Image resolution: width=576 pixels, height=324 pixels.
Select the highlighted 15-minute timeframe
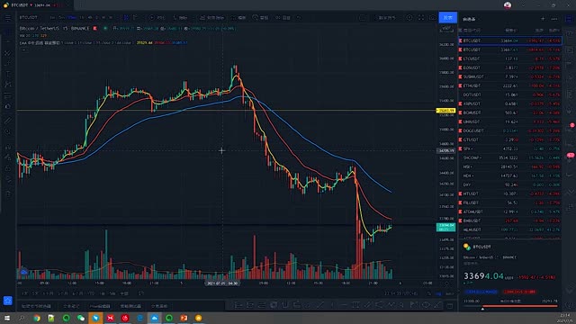point(72,18)
